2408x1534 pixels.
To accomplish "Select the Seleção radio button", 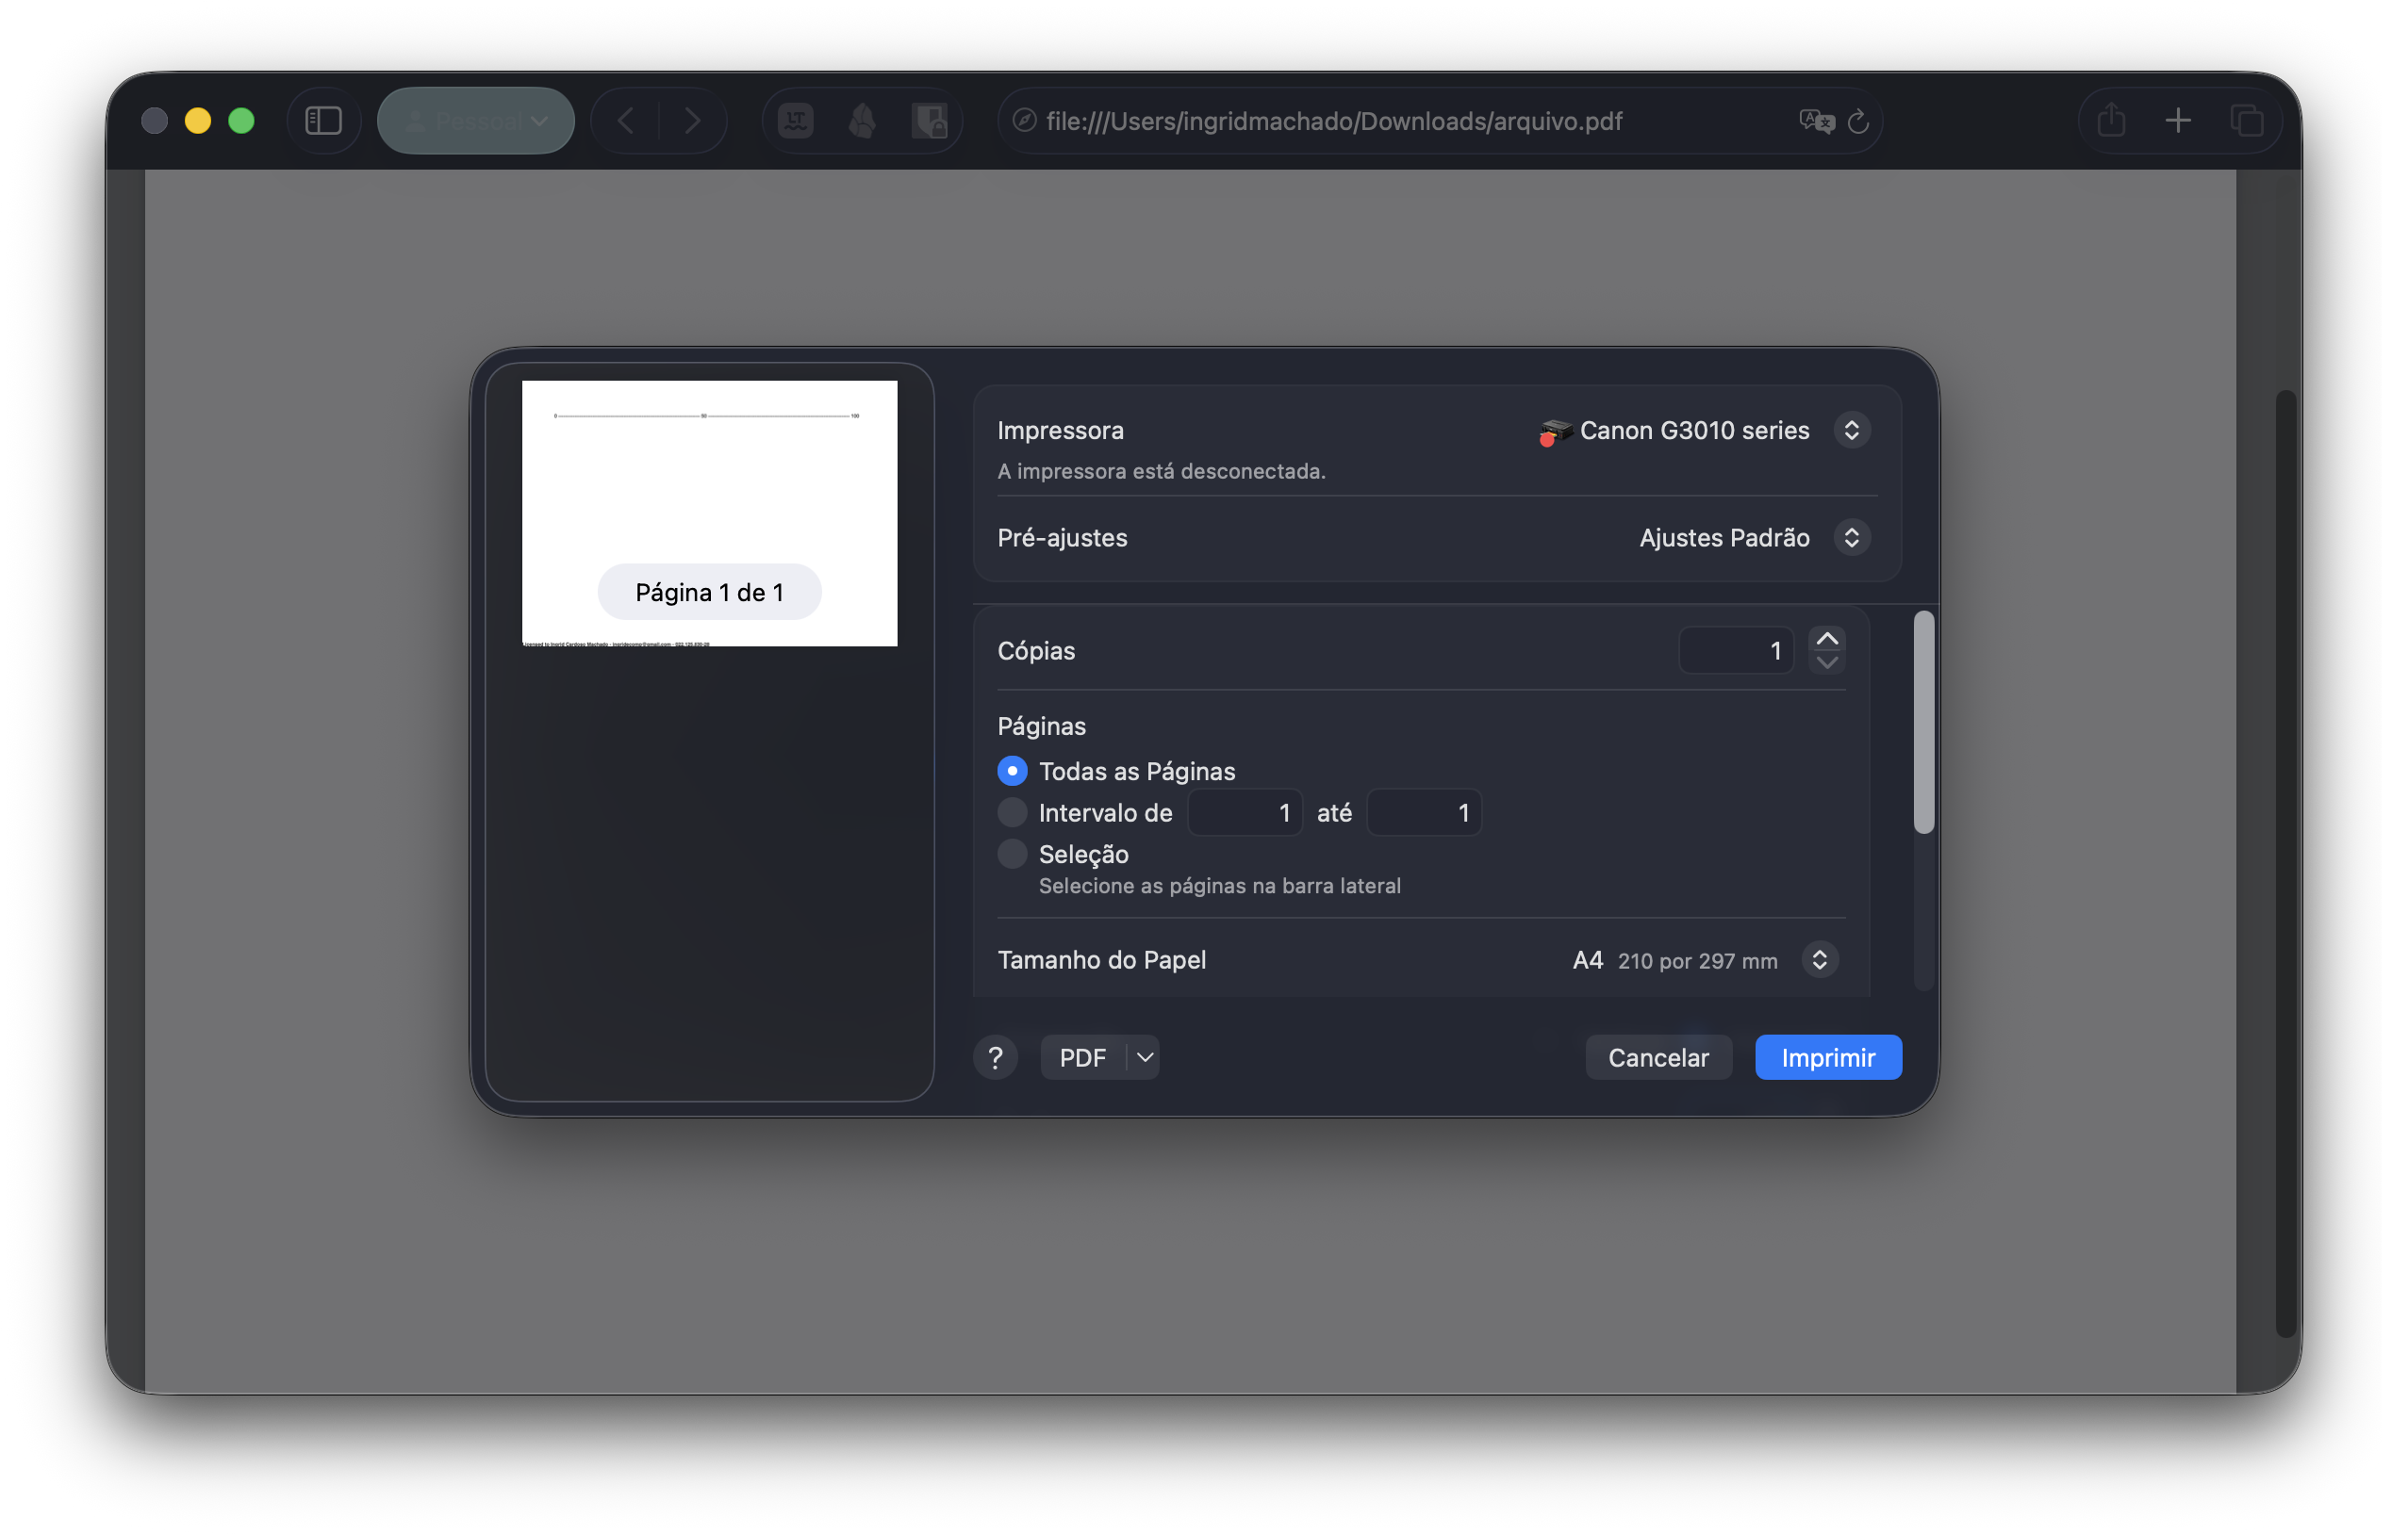I will click(1012, 854).
